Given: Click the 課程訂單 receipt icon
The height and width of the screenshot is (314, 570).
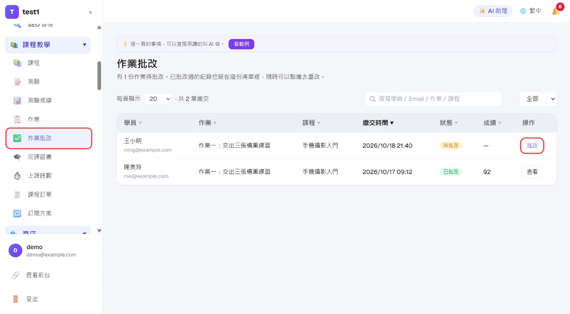Looking at the screenshot, I should point(17,195).
